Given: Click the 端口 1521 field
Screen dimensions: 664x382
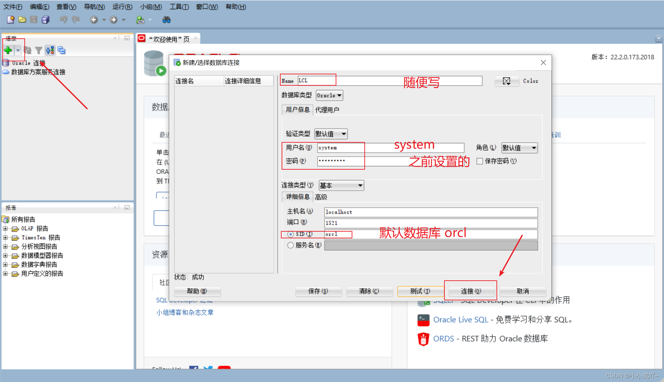Looking at the screenshot, I should point(431,223).
